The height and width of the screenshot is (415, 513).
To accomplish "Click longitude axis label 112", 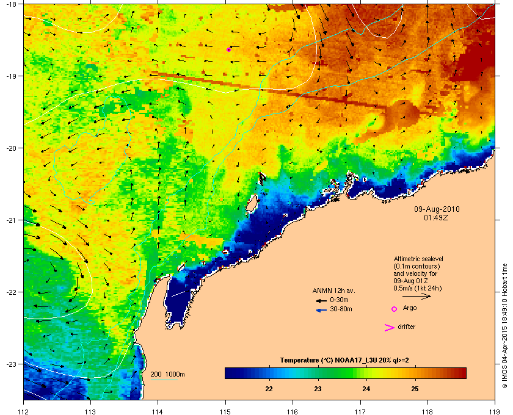I will point(24,411).
